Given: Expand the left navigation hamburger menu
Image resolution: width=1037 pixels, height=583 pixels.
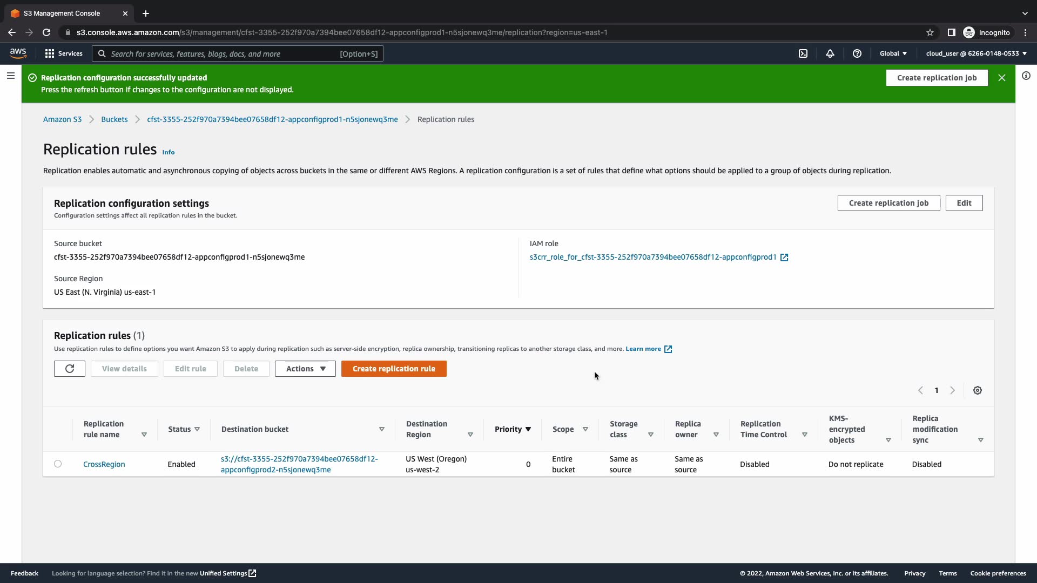Looking at the screenshot, I should (x=10, y=76).
